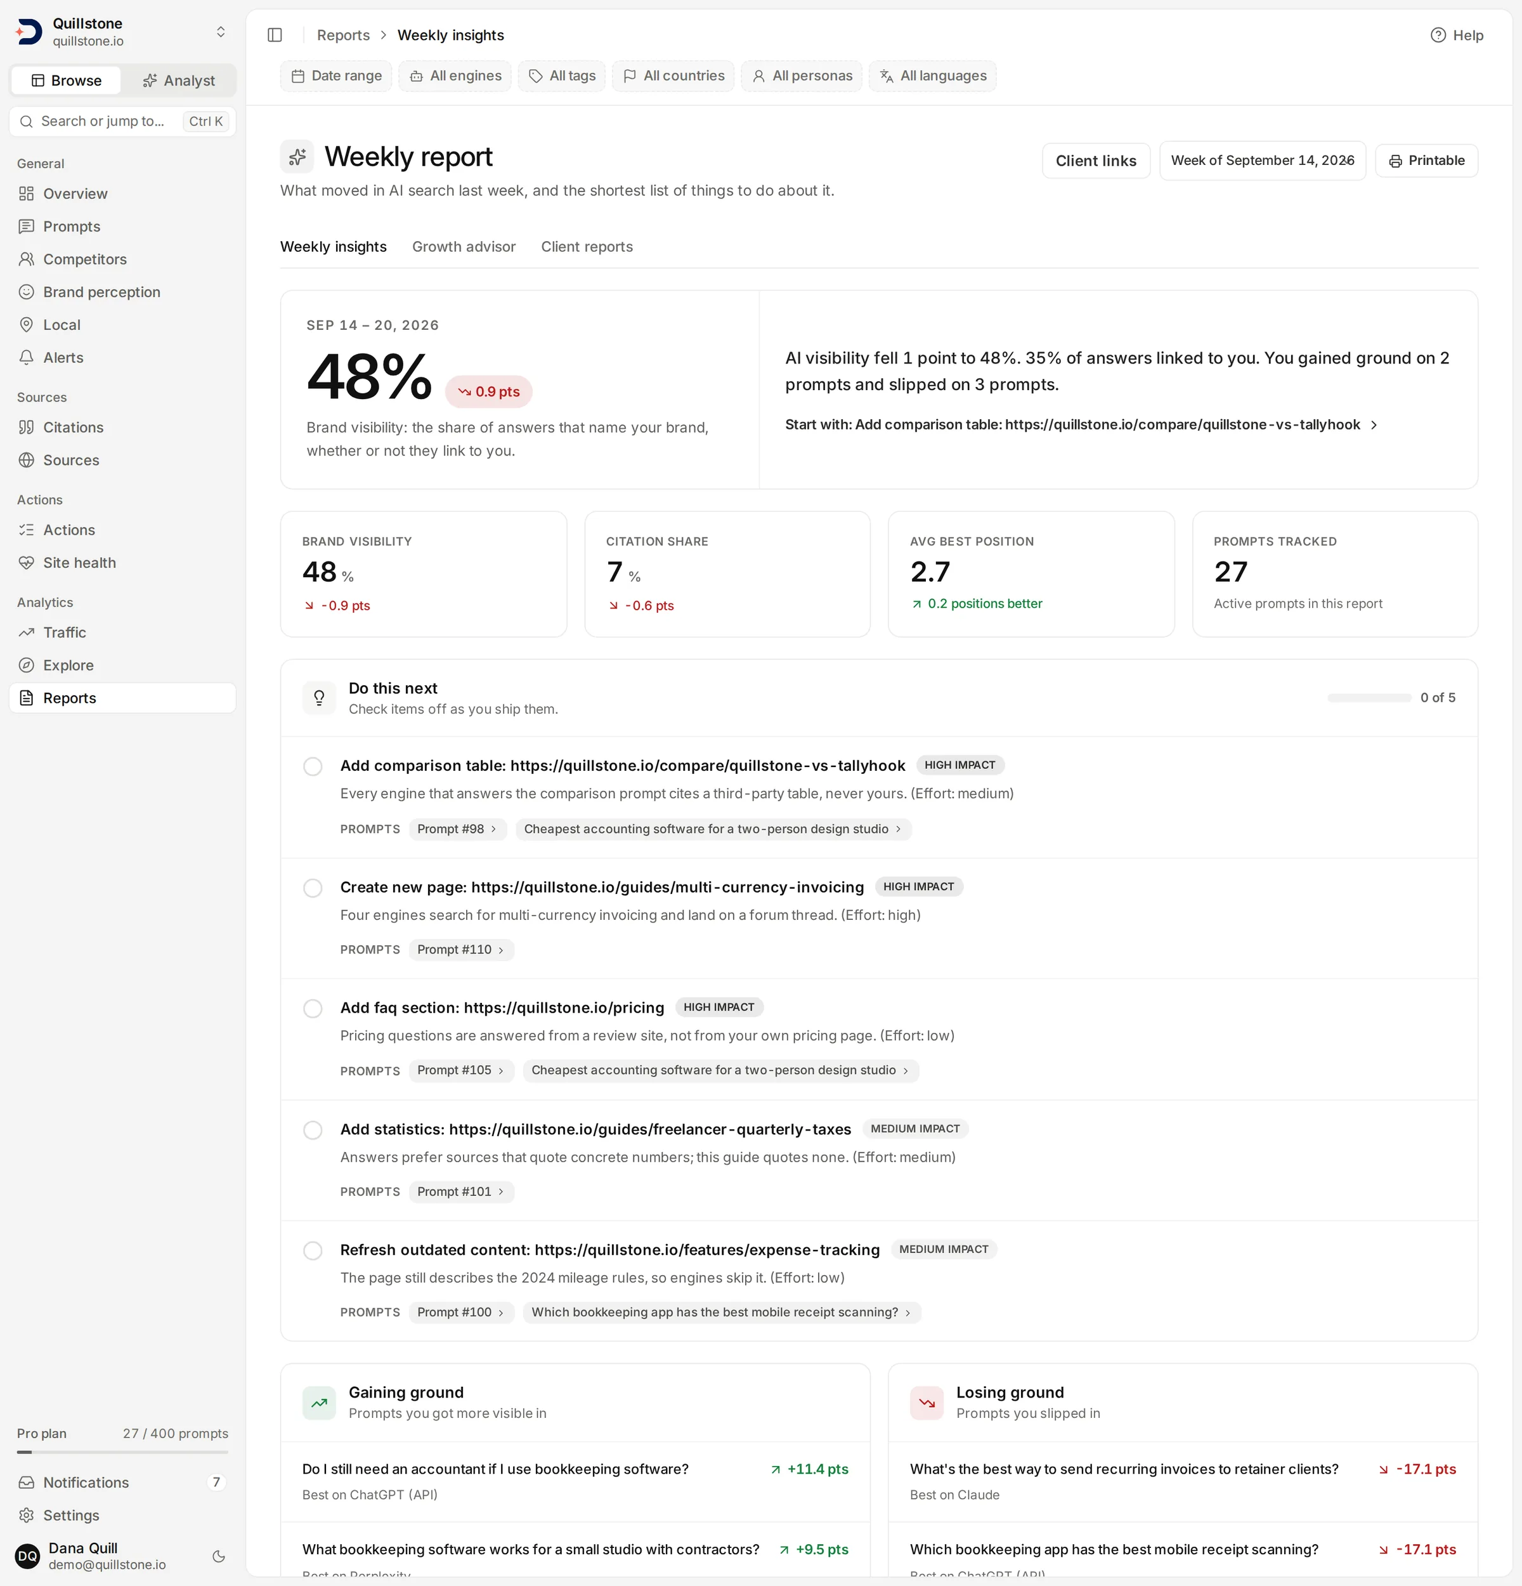Switch to Client reports tab

(x=587, y=247)
